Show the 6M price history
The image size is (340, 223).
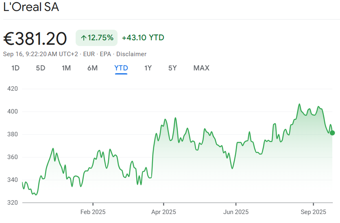[x=92, y=68]
